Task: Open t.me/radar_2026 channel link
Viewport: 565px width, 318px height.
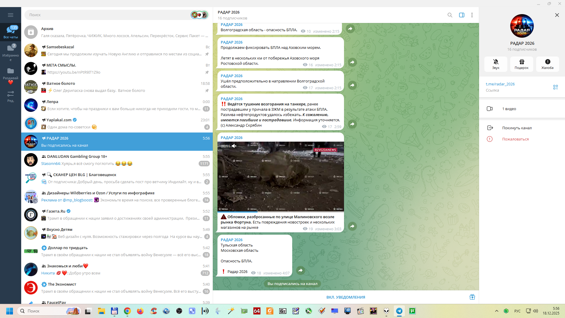Action: point(500,84)
